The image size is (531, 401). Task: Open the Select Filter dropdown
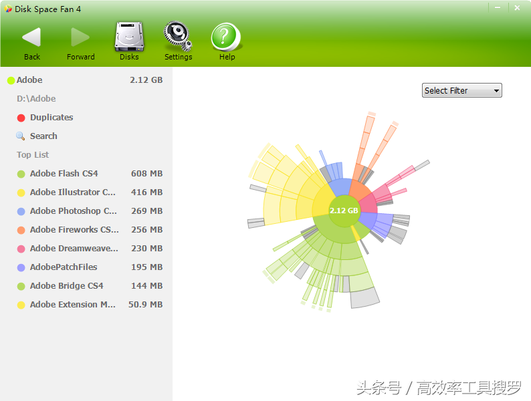[461, 90]
